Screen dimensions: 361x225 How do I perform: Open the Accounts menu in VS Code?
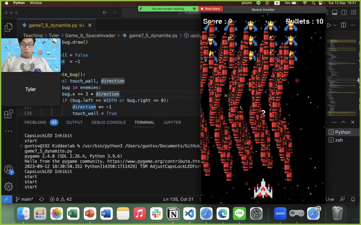pos(9,170)
